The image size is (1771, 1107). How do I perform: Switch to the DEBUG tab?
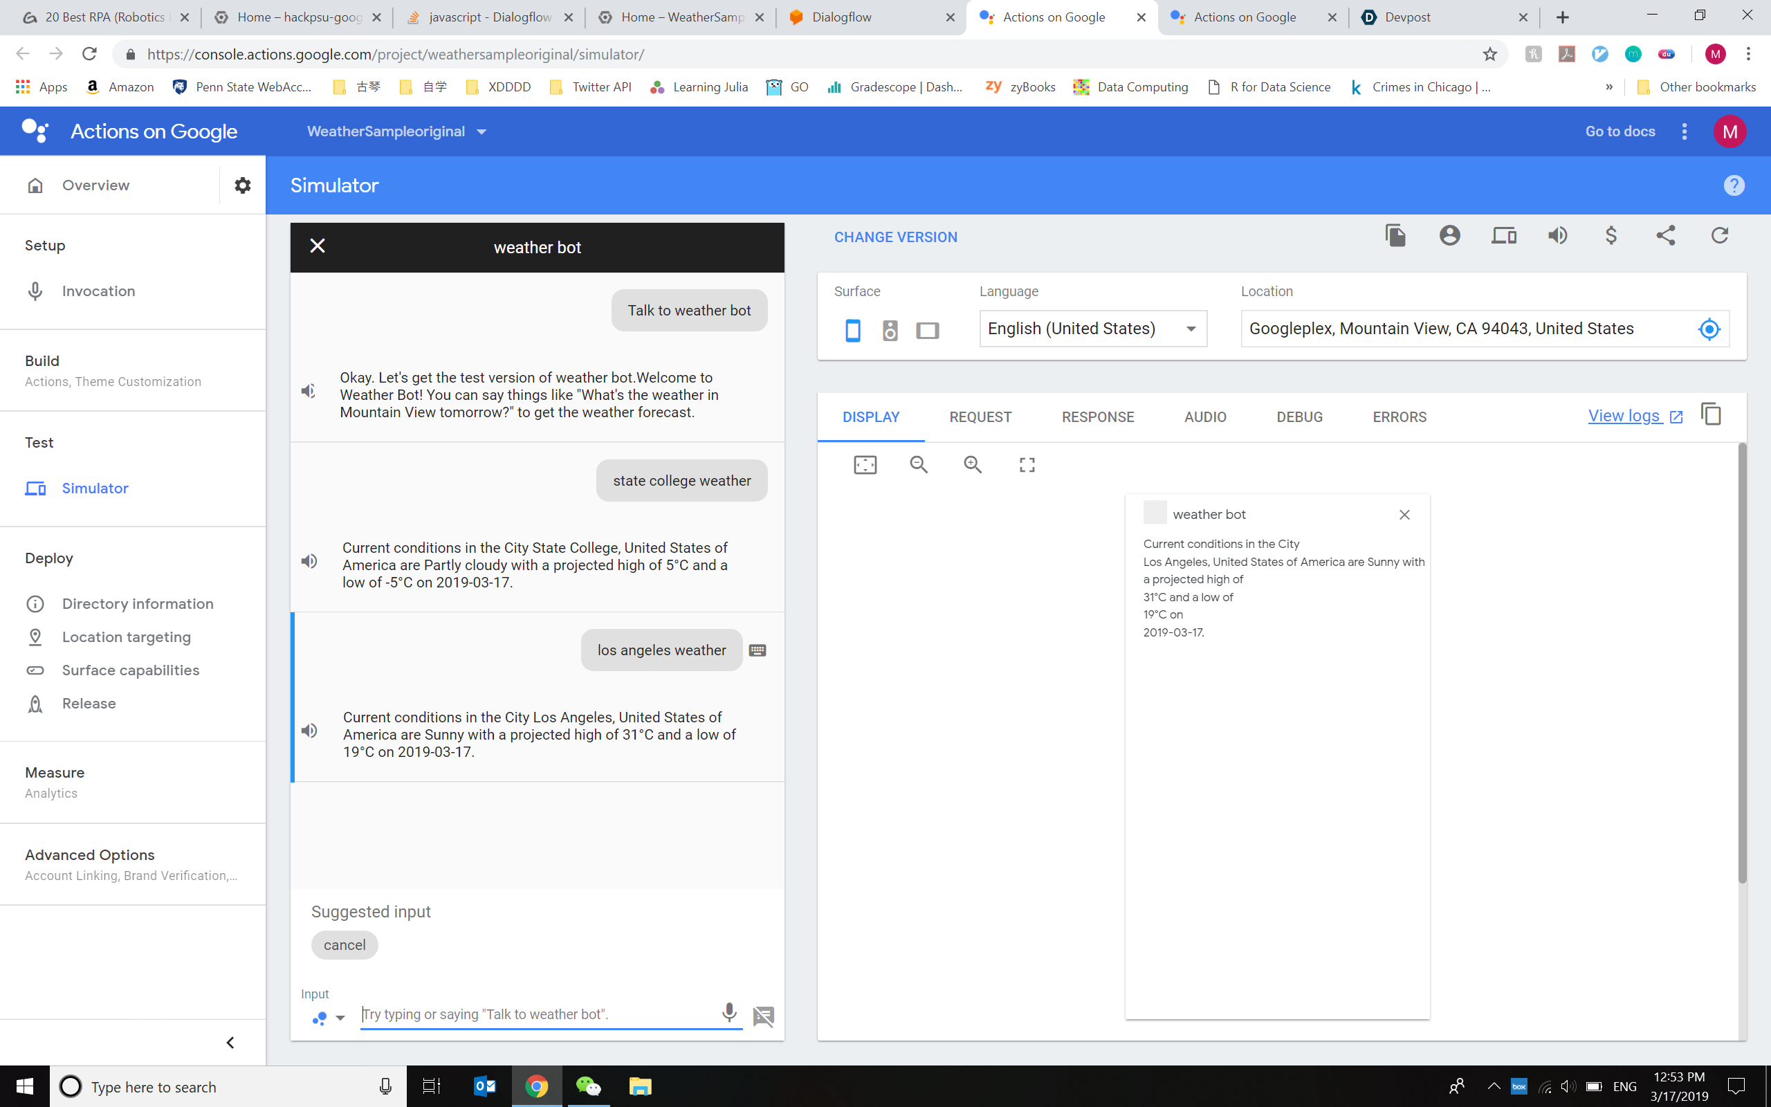[1299, 417]
